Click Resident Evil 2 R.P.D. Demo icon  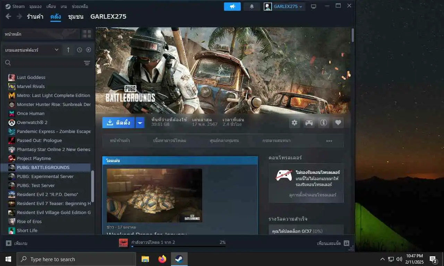point(12,194)
